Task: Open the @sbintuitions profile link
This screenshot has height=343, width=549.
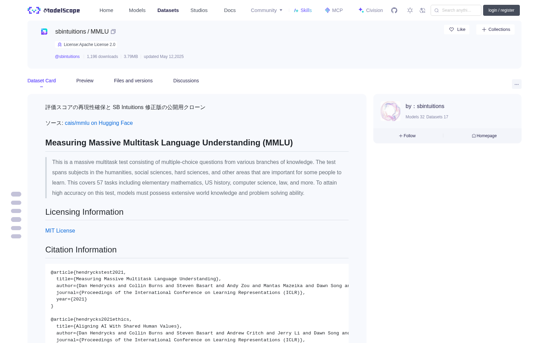Action: pos(67,57)
